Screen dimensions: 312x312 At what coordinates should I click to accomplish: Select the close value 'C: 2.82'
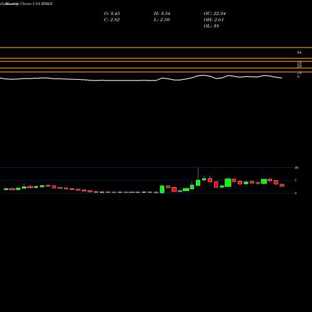pos(112,20)
